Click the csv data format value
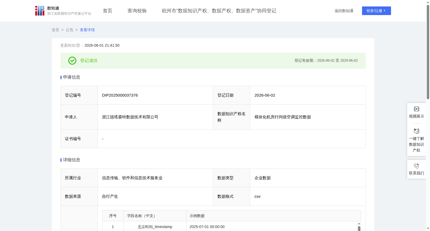Viewport: 430px width, 231px height. click(x=257, y=196)
